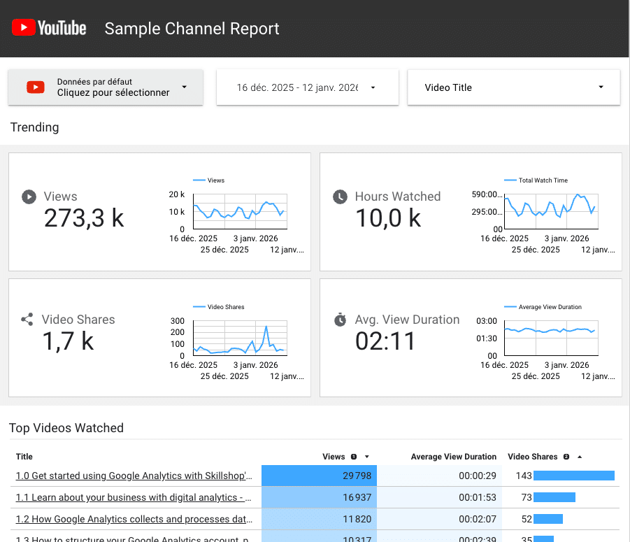Click the Views play icon
The width and height of the screenshot is (630, 542).
29,197
